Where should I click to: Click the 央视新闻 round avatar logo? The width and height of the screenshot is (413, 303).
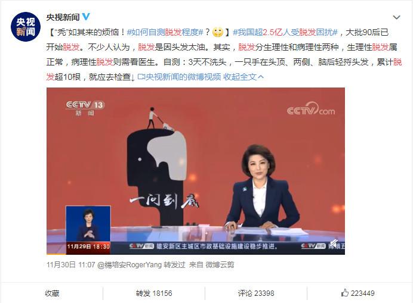[26, 27]
